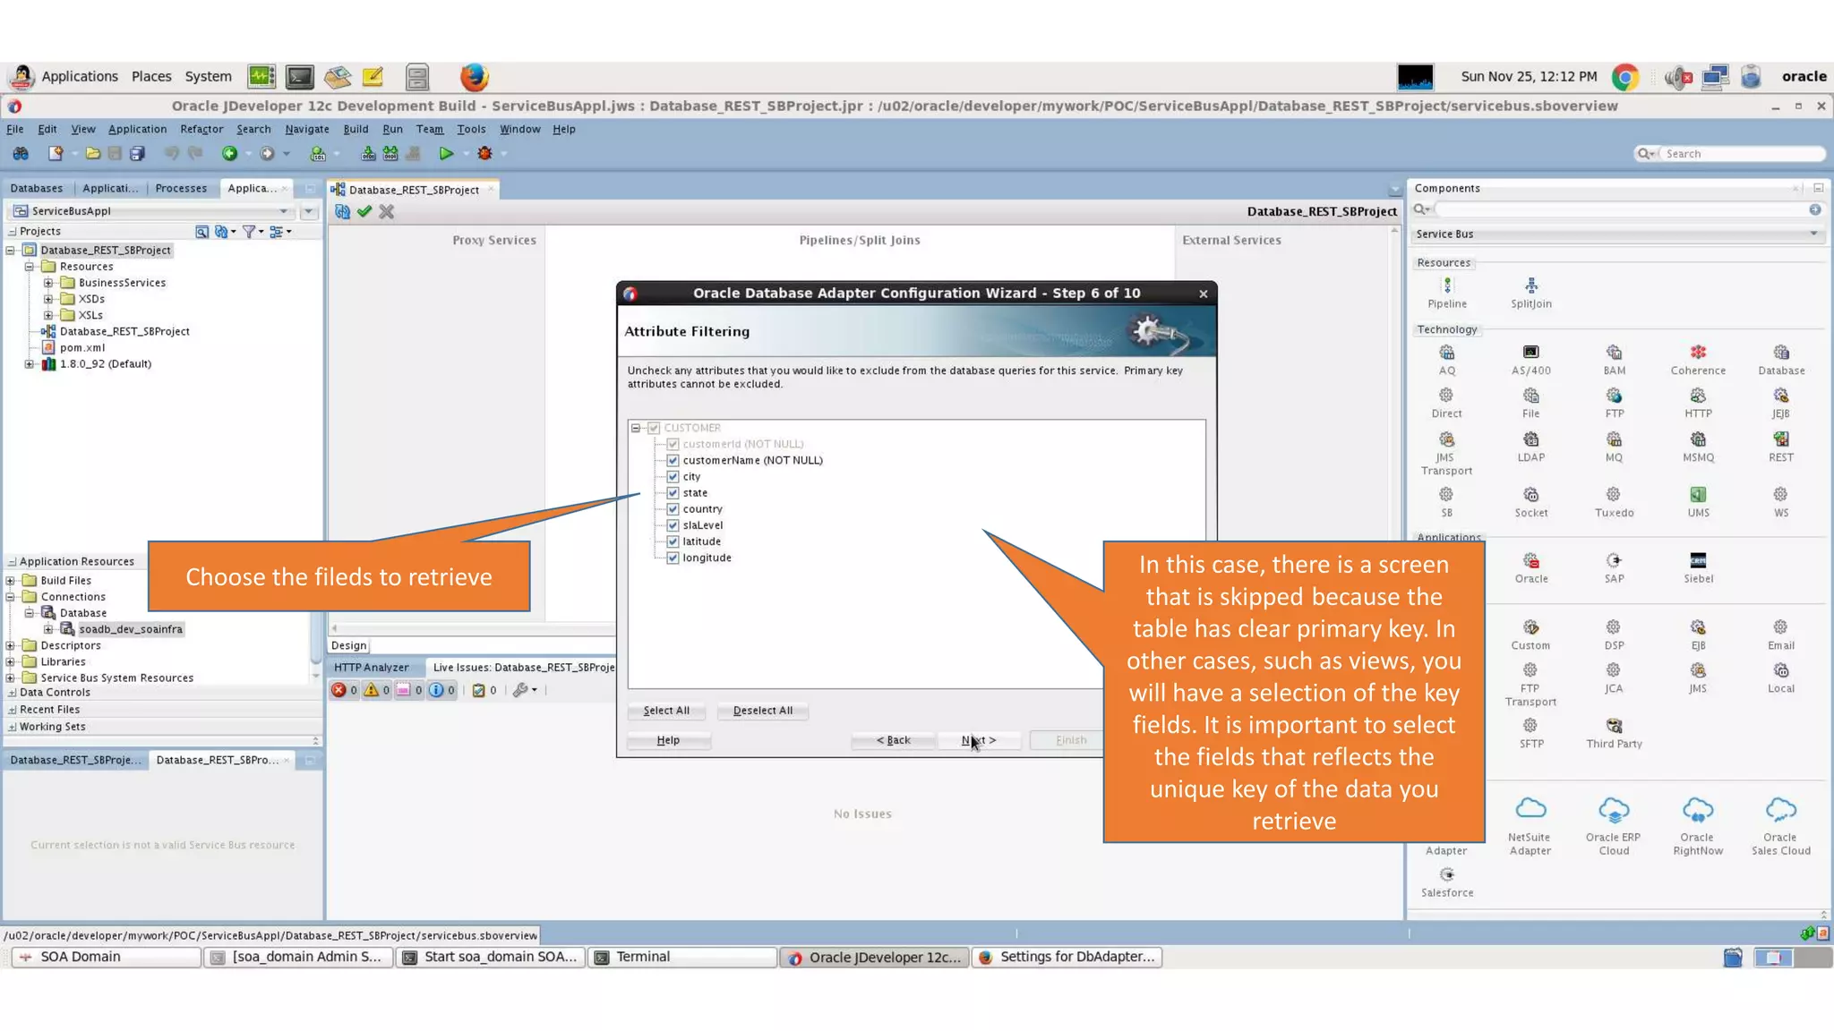The width and height of the screenshot is (1834, 1031).
Task: Expand the soadb_dev_soainfra connection node
Action: click(48, 629)
